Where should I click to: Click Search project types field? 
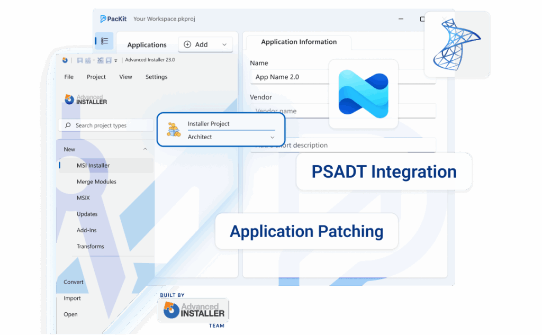coord(106,125)
